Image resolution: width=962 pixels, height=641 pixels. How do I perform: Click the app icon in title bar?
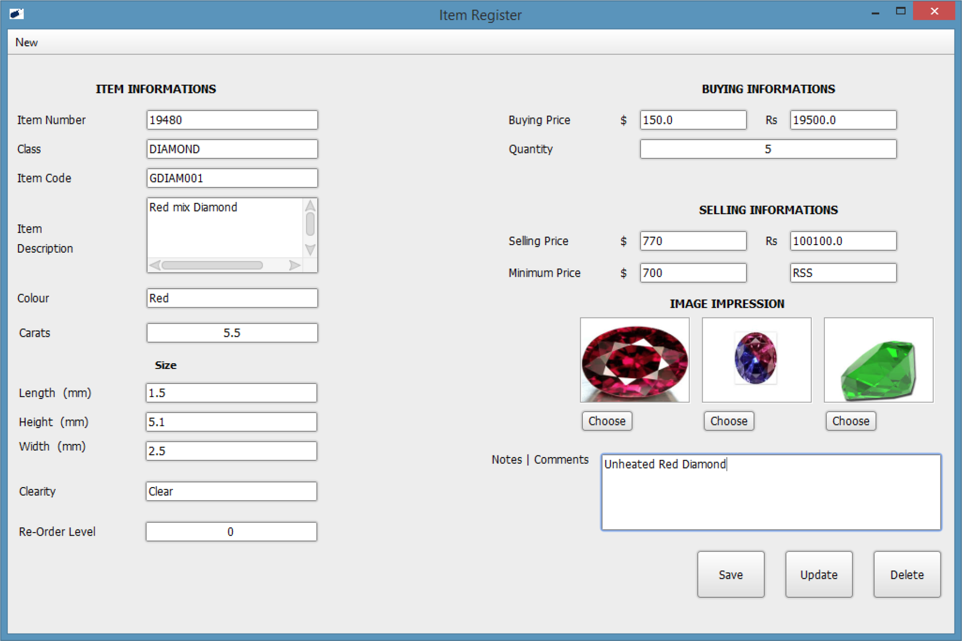tap(16, 14)
